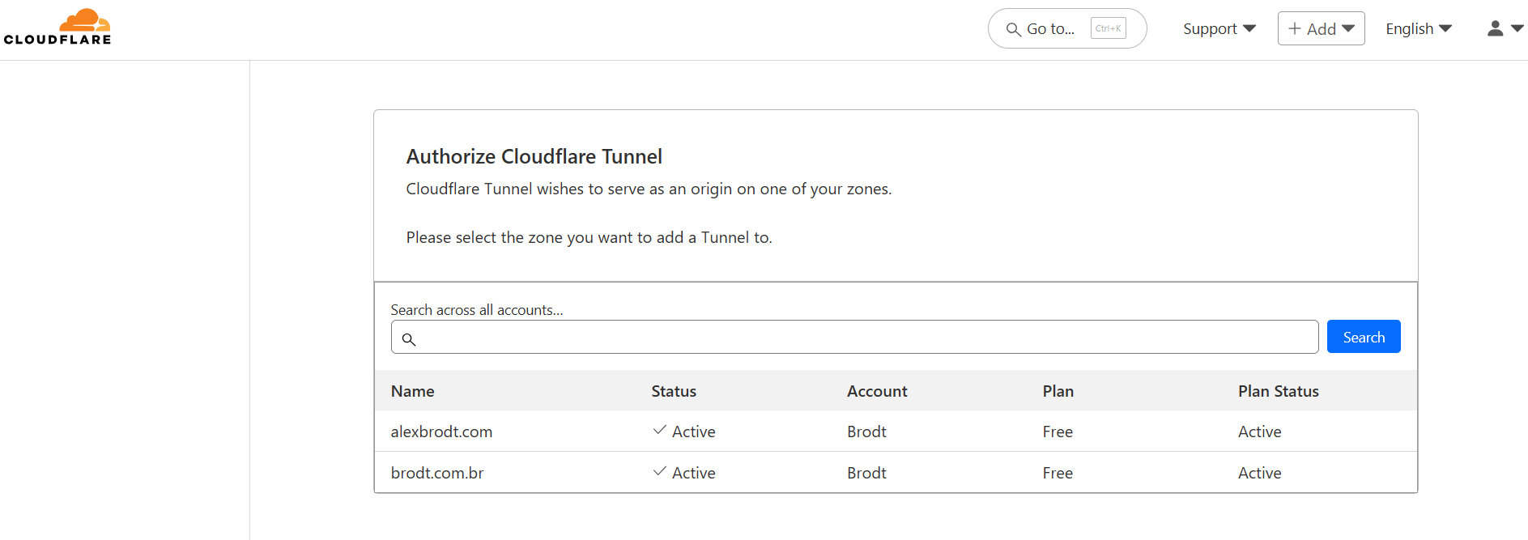Click the Status column header
Image resolution: width=1528 pixels, height=540 pixels.
click(x=674, y=391)
